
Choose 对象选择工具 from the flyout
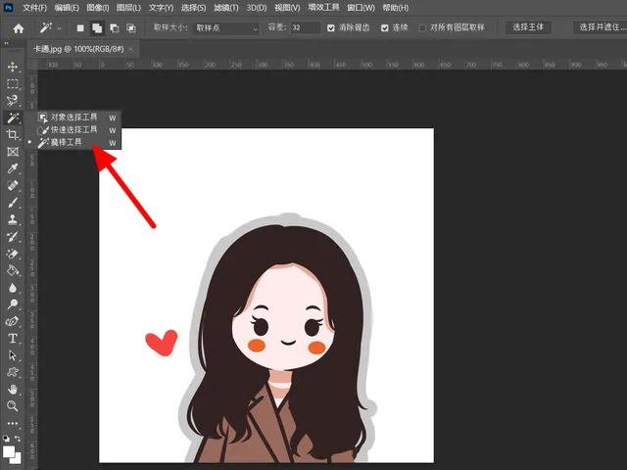(x=73, y=117)
